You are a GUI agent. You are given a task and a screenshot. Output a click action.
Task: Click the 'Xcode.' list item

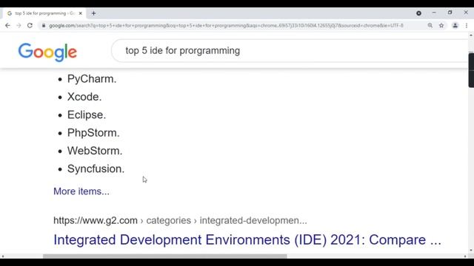click(x=84, y=97)
